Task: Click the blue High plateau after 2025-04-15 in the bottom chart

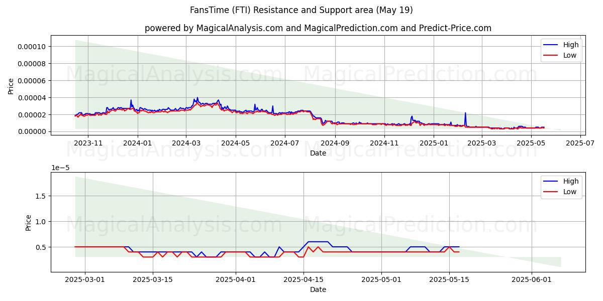Action: coord(318,242)
